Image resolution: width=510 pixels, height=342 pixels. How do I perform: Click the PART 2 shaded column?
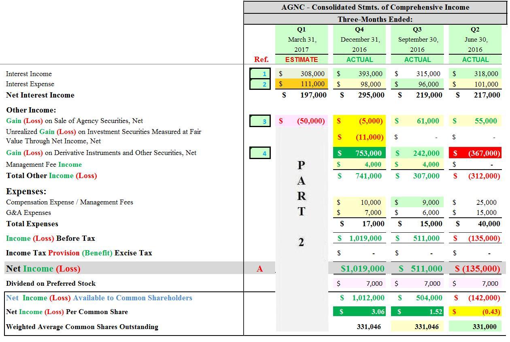(x=302, y=202)
